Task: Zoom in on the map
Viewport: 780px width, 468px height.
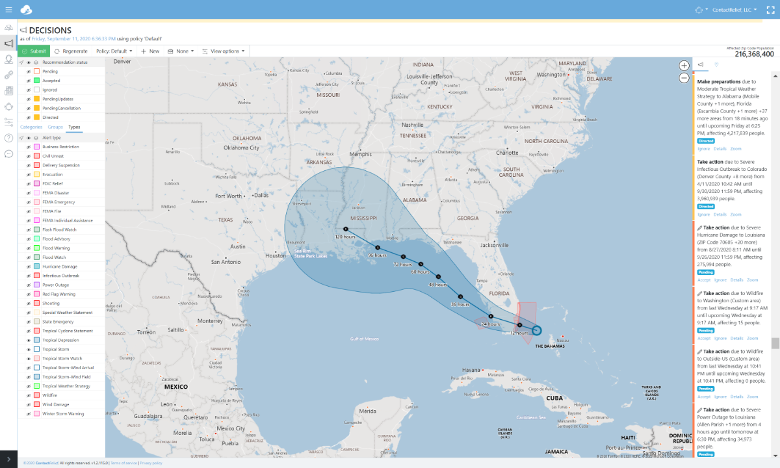Action: (x=684, y=66)
